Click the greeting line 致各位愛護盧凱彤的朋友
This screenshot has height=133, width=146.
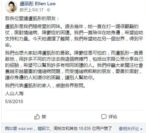coord(32,18)
